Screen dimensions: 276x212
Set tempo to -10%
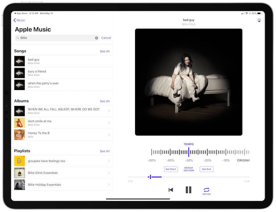pos(226,161)
